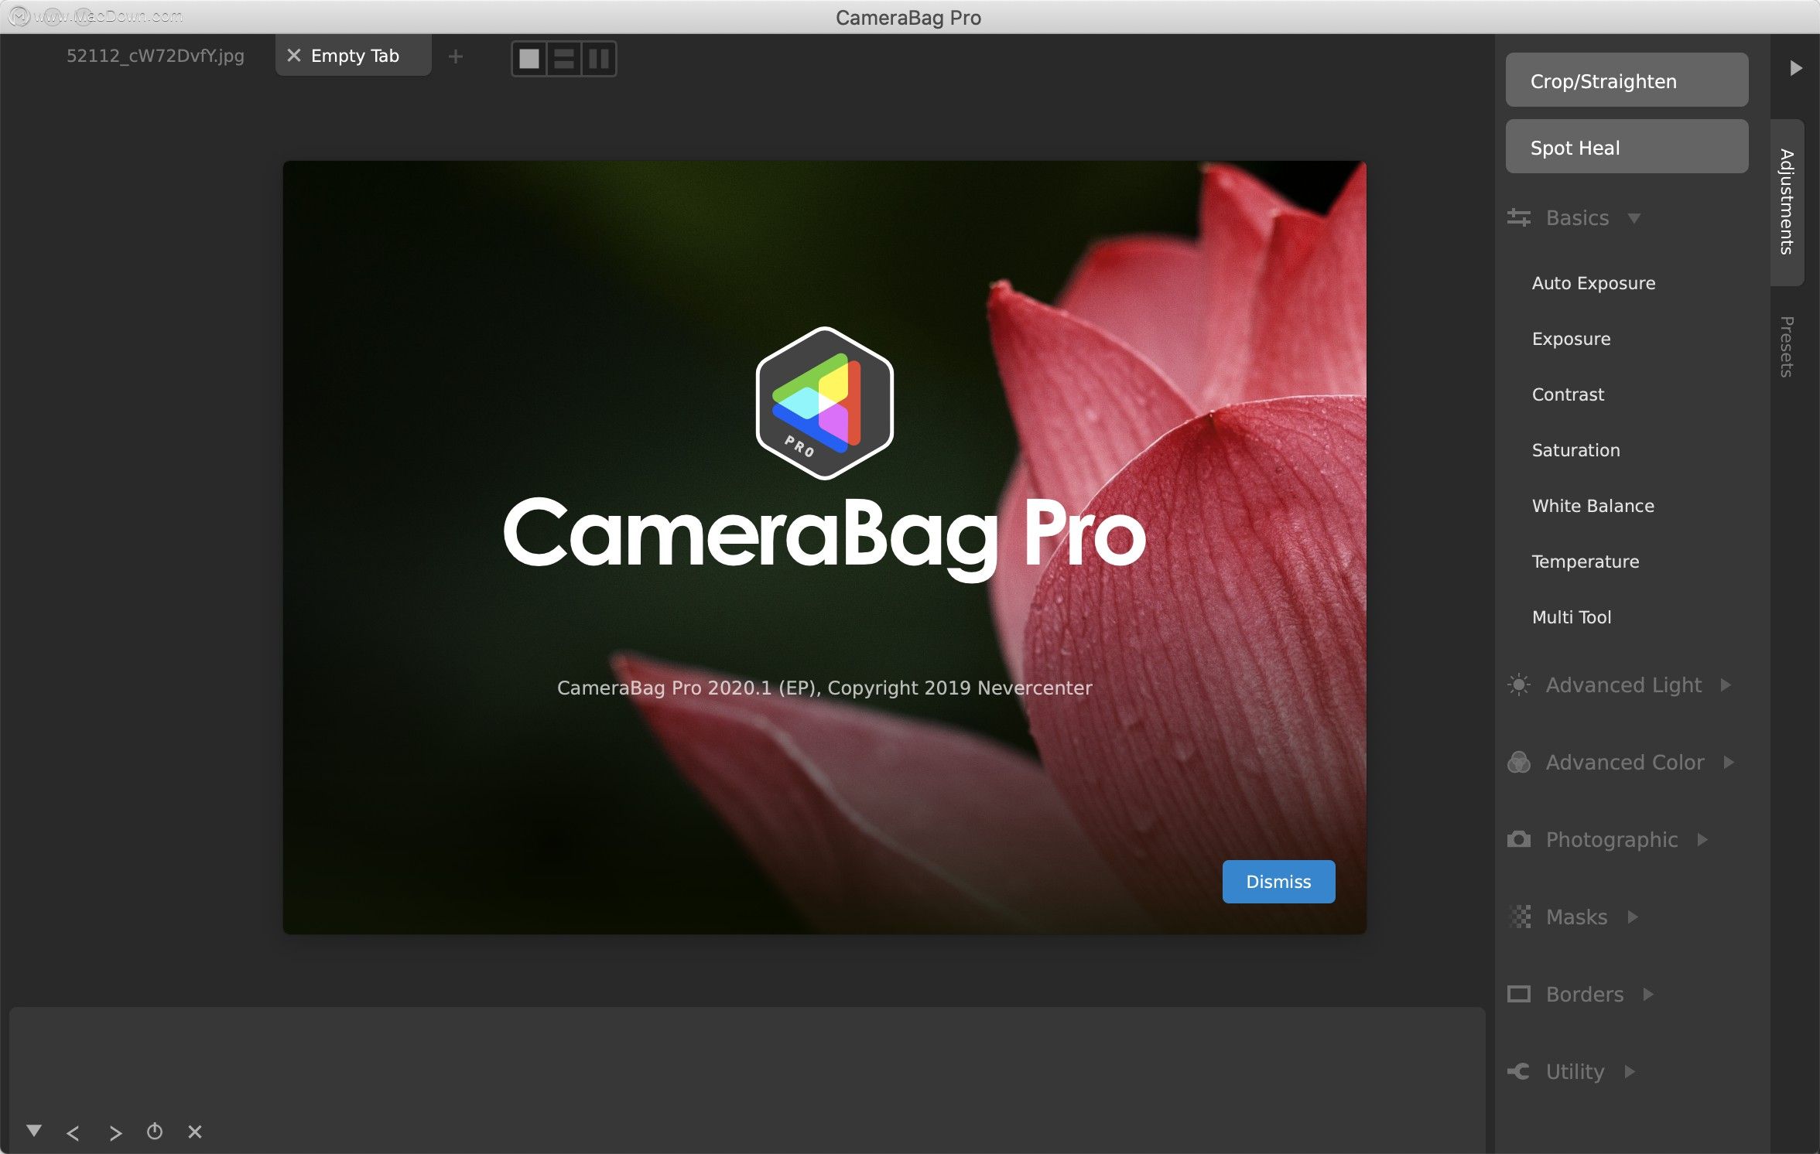Select the vertical split view layout icon
1820x1154 pixels.
[599, 59]
